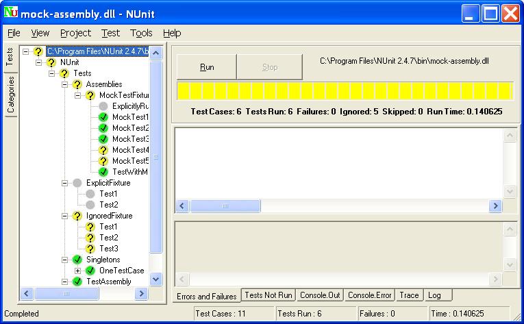The width and height of the screenshot is (524, 324).
Task: Open the File menu
Action: click(x=14, y=33)
